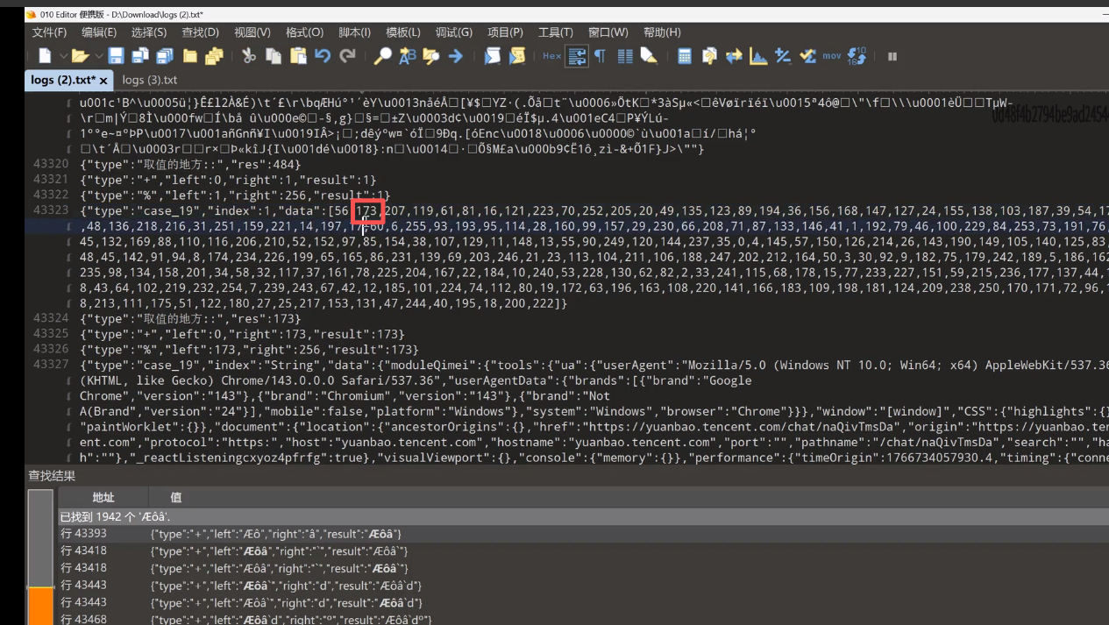The width and height of the screenshot is (1109, 625).
Task: Open the Histogram chart icon
Action: (758, 56)
